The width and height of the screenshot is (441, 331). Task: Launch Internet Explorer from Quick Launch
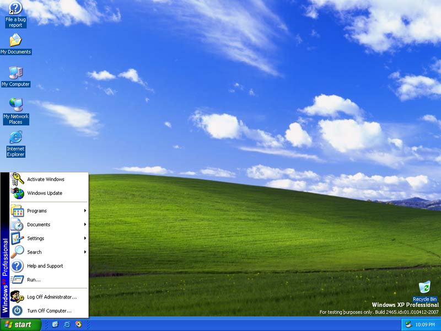67,324
